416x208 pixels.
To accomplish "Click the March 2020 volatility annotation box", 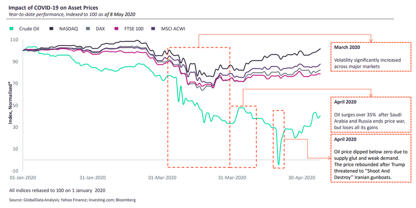I will tap(371, 56).
